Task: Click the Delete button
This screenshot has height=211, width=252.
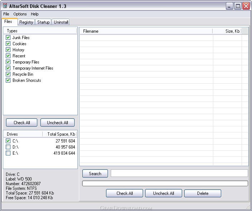Action: [x=203, y=193]
